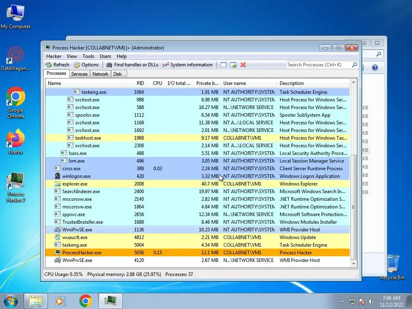
Task: Open System information graph icon
Action: [x=165, y=65]
